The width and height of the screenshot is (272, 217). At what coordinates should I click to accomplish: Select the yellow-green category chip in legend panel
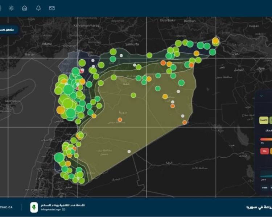click(x=264, y=120)
